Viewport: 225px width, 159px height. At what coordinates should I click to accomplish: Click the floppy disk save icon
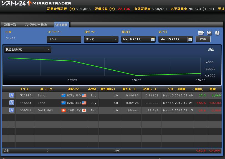[209, 33]
